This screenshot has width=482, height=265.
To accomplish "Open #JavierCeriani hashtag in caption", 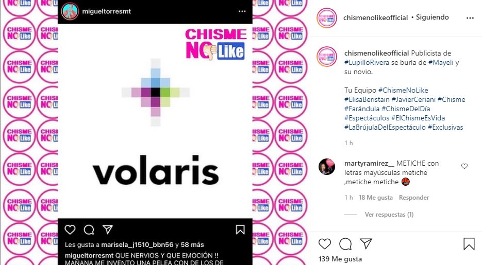I will tap(413, 99).
